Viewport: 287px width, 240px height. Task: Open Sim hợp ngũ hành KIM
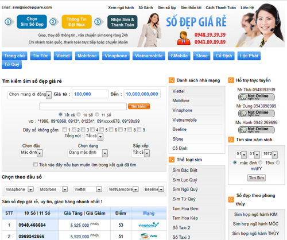click(256, 214)
